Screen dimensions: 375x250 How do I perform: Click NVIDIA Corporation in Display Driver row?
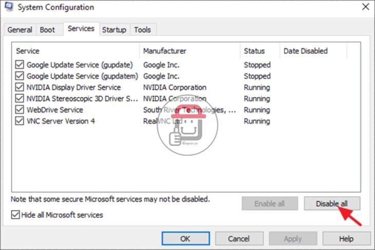pos(175,87)
